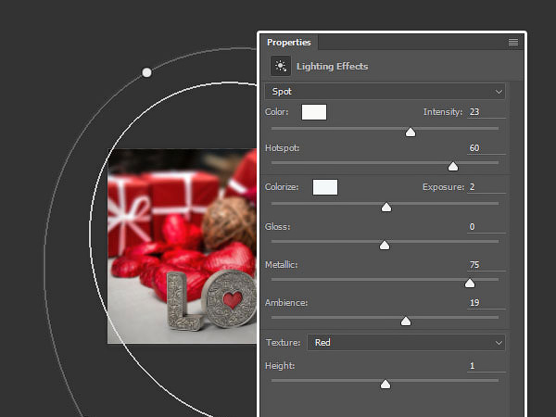556x417 pixels.
Task: Click the Height slider handle
Action: [x=385, y=385]
